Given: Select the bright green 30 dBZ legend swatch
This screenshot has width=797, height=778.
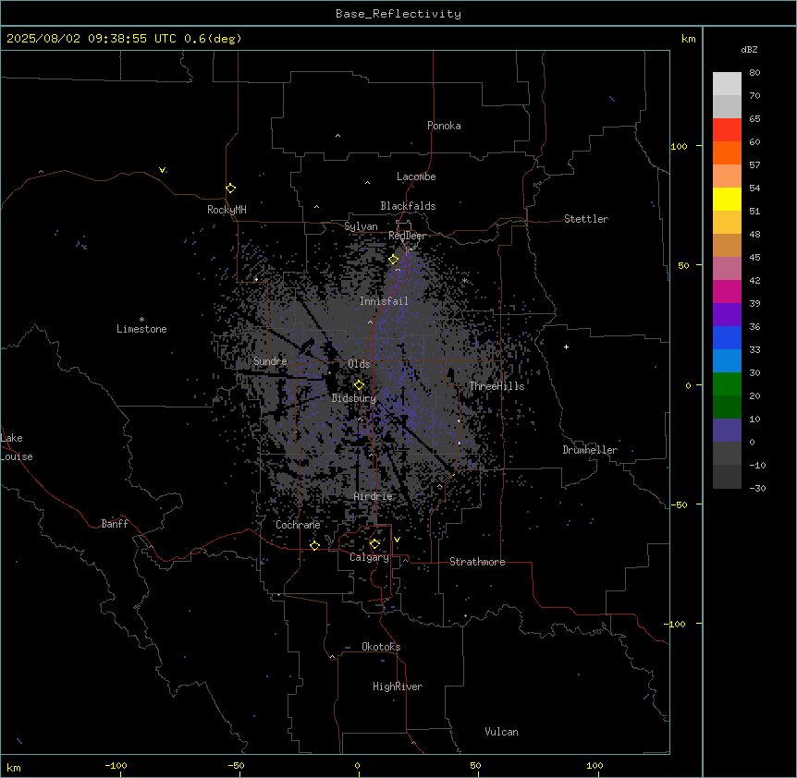Looking at the screenshot, I should click(727, 384).
